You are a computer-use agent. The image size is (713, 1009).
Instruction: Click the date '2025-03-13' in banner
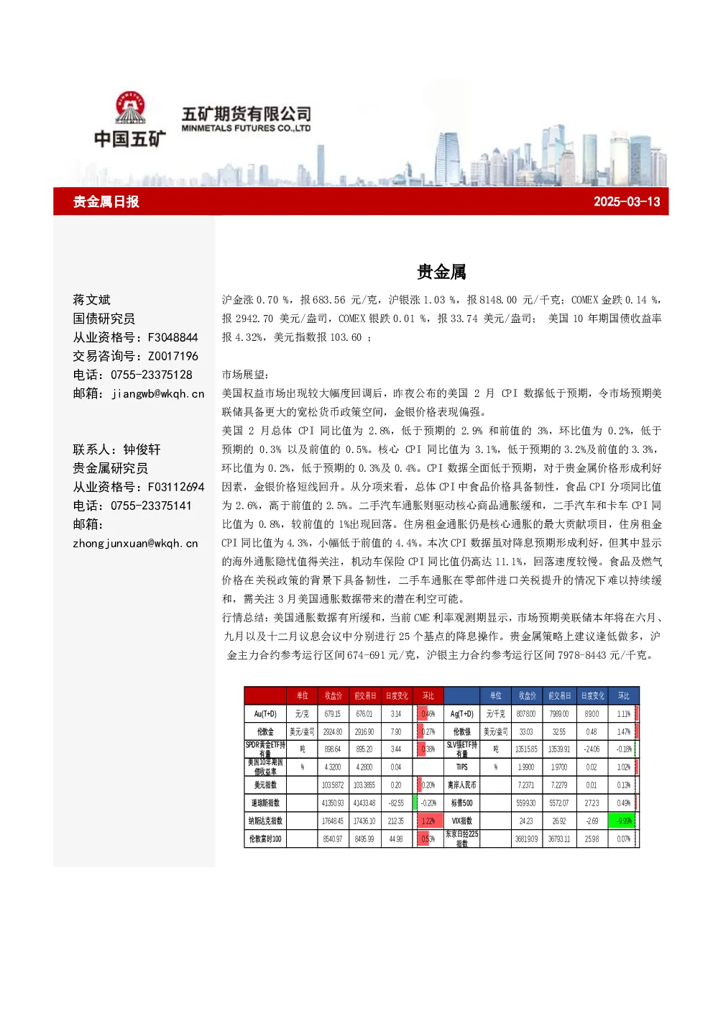(627, 201)
